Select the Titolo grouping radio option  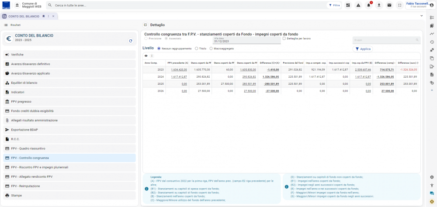click(197, 48)
